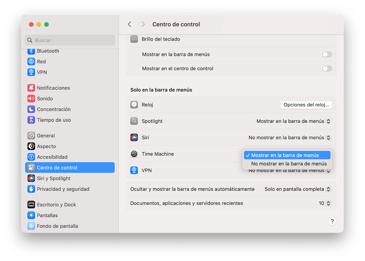Select the Accesibilidad icon in sidebar

pos(31,157)
